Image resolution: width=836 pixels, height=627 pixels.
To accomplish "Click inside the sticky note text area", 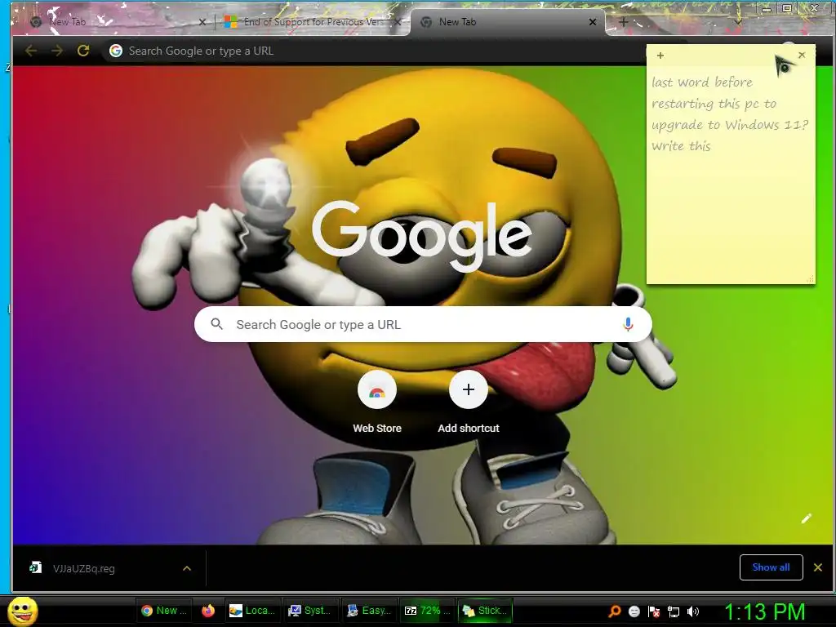I will pyautogui.click(x=731, y=173).
